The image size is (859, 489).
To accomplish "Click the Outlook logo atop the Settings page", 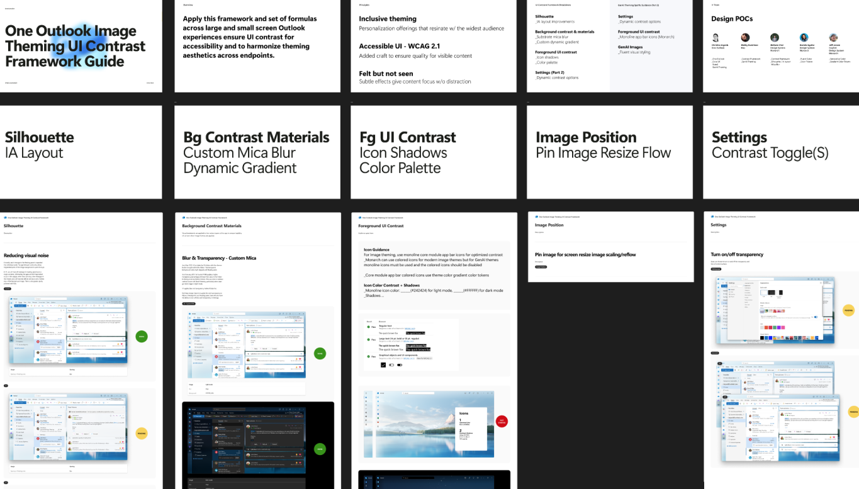I will pyautogui.click(x=712, y=216).
